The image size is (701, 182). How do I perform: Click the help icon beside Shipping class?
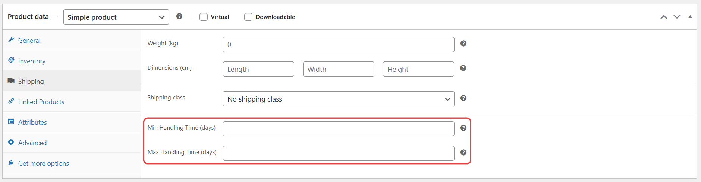click(463, 98)
